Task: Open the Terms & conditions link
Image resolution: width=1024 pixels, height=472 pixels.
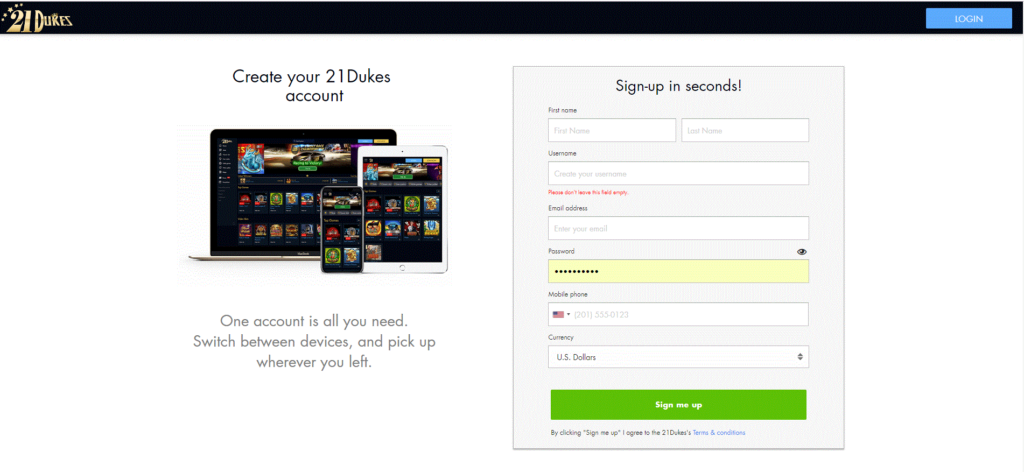Action: pos(719,433)
